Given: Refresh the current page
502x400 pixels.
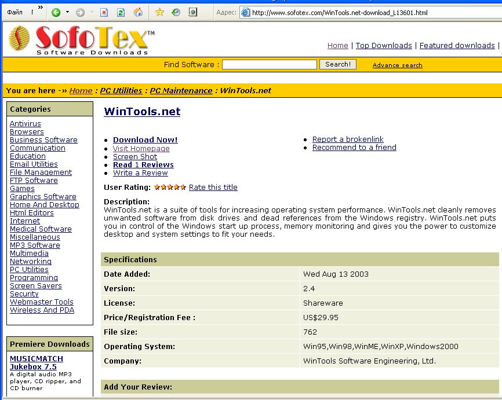Looking at the screenshot, I should 121,13.
